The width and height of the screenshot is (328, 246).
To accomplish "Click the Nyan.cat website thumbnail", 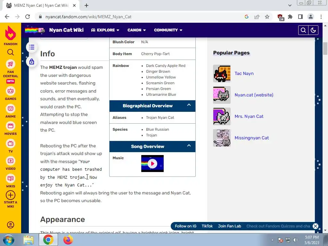I will 222,95.
